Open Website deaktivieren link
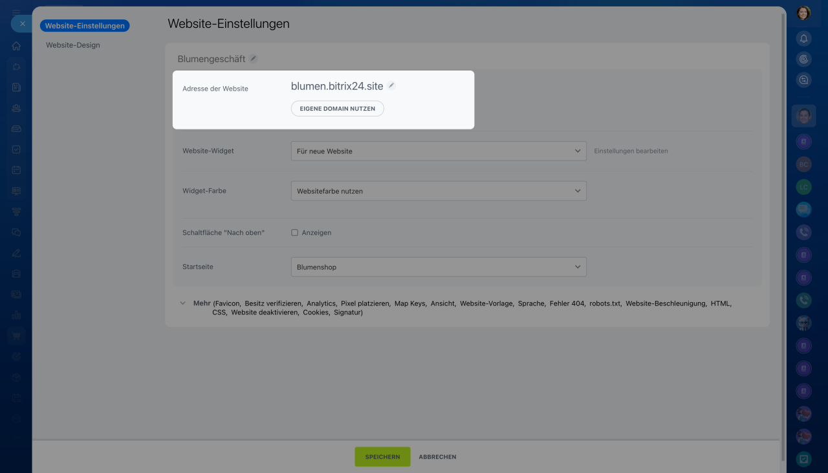The height and width of the screenshot is (473, 828). click(x=265, y=312)
